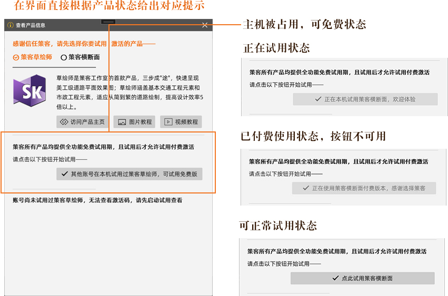Click the info icon in the title bar
The width and height of the screenshot is (448, 296).
[11, 25]
